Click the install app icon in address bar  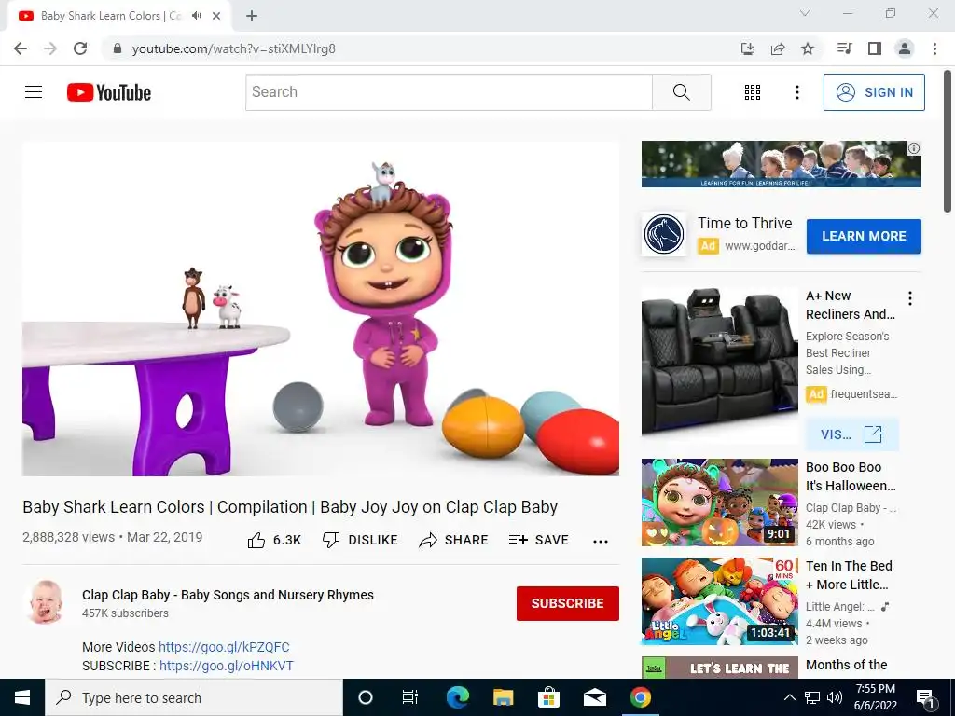tap(748, 48)
